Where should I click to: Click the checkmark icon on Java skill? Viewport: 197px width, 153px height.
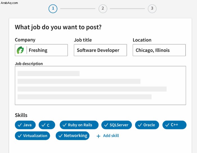click(x=20, y=125)
